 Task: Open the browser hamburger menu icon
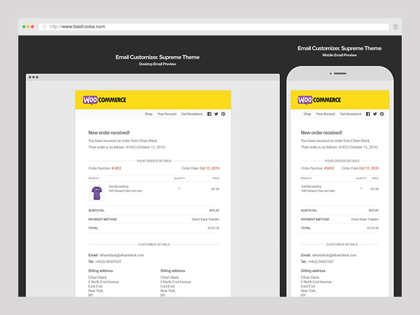pos(396,27)
